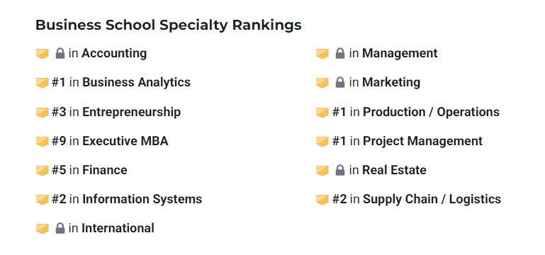Open the Marketing specialty ranking link
Viewport: 545px width, 255px height.
pyautogui.click(x=391, y=82)
